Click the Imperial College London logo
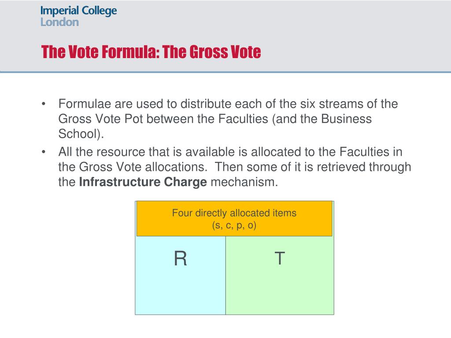451x338 pixels. tap(78, 16)
